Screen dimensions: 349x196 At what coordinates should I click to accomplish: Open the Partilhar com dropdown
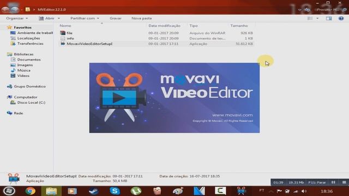[x=85, y=18]
